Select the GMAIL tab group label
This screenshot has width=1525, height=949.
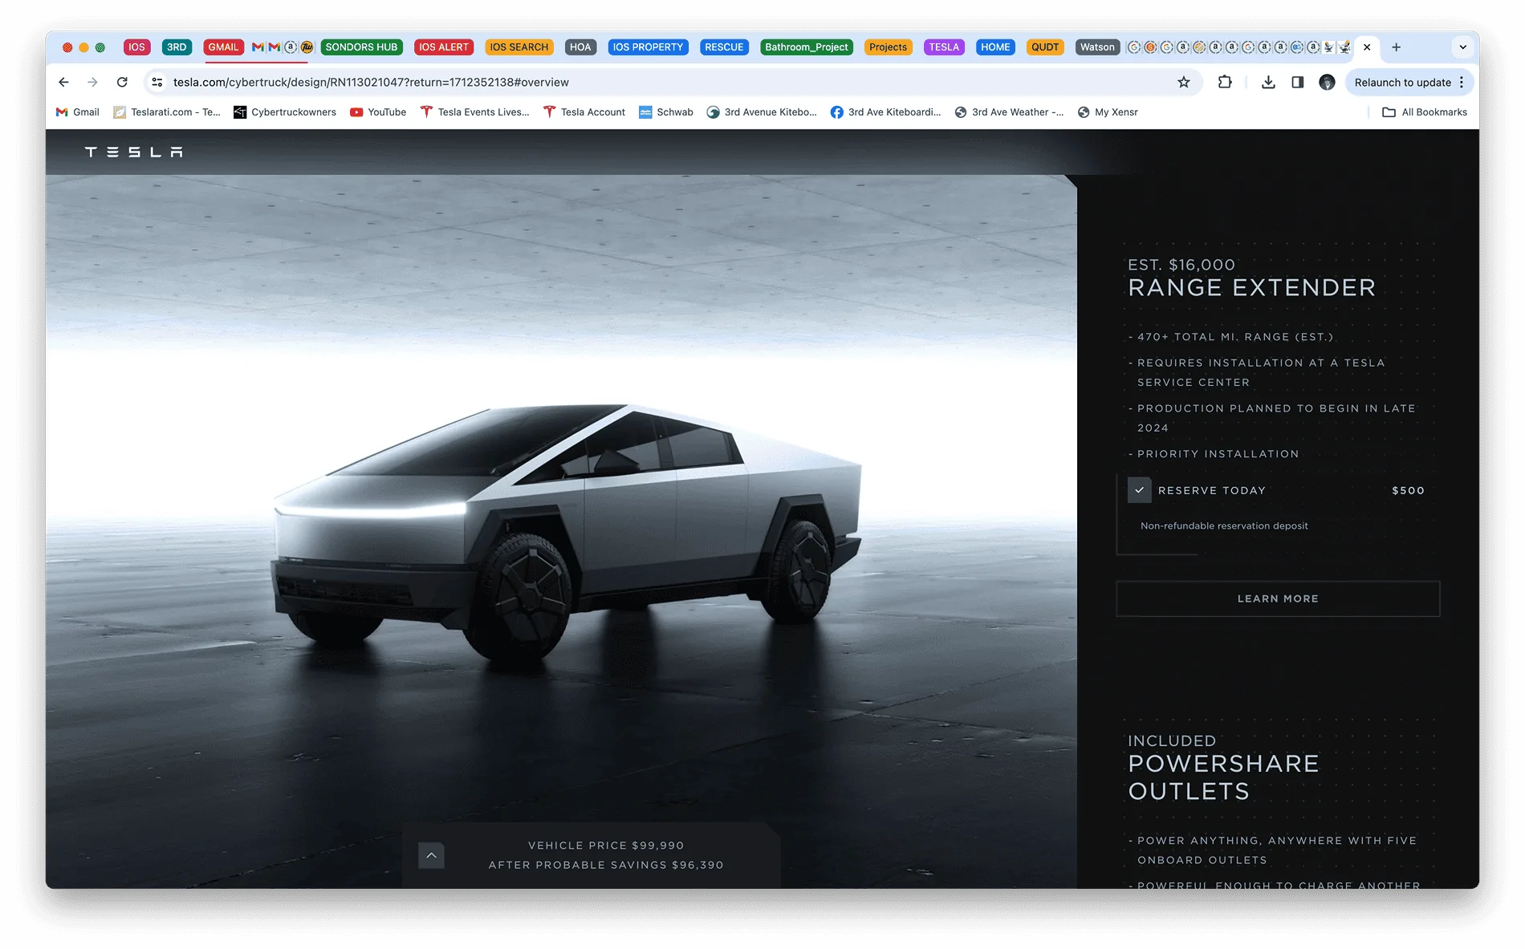point(223,47)
